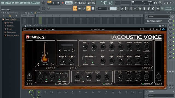
Task: Click the OUT level knob
Action: [x=158, y=76]
